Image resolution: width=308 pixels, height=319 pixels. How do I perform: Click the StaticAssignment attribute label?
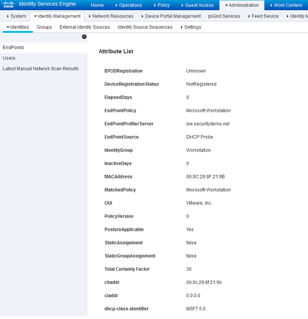click(124, 243)
